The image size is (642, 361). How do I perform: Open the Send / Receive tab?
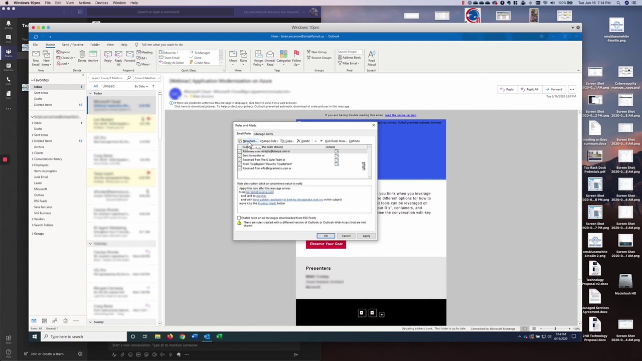[x=73, y=45]
